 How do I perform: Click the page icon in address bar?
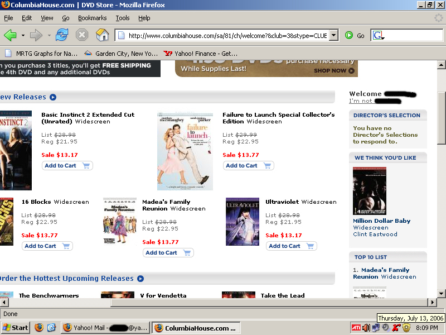coord(122,35)
